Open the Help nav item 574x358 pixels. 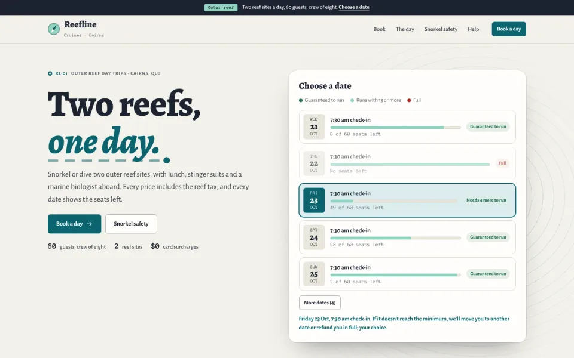click(x=474, y=29)
